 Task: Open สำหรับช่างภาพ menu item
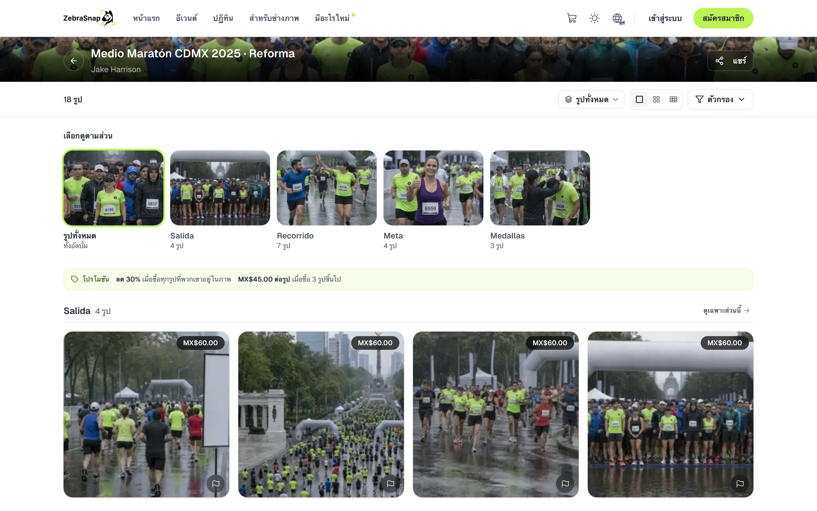click(274, 18)
